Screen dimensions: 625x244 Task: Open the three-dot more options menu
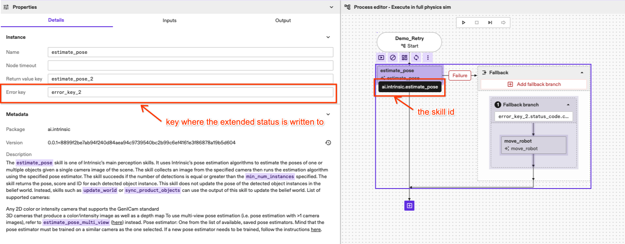click(x=428, y=58)
